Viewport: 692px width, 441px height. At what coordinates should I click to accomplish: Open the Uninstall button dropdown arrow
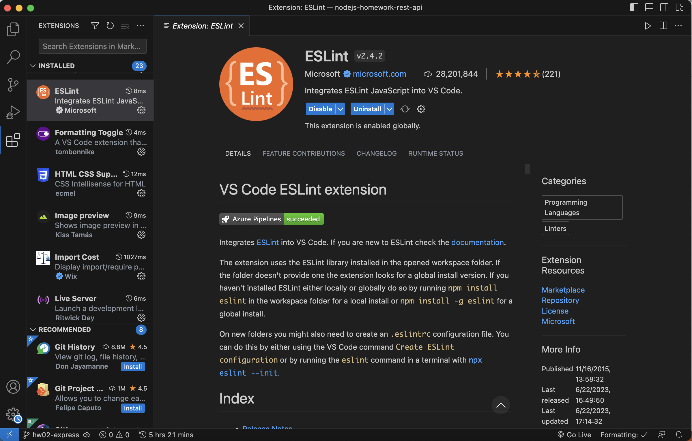point(389,109)
